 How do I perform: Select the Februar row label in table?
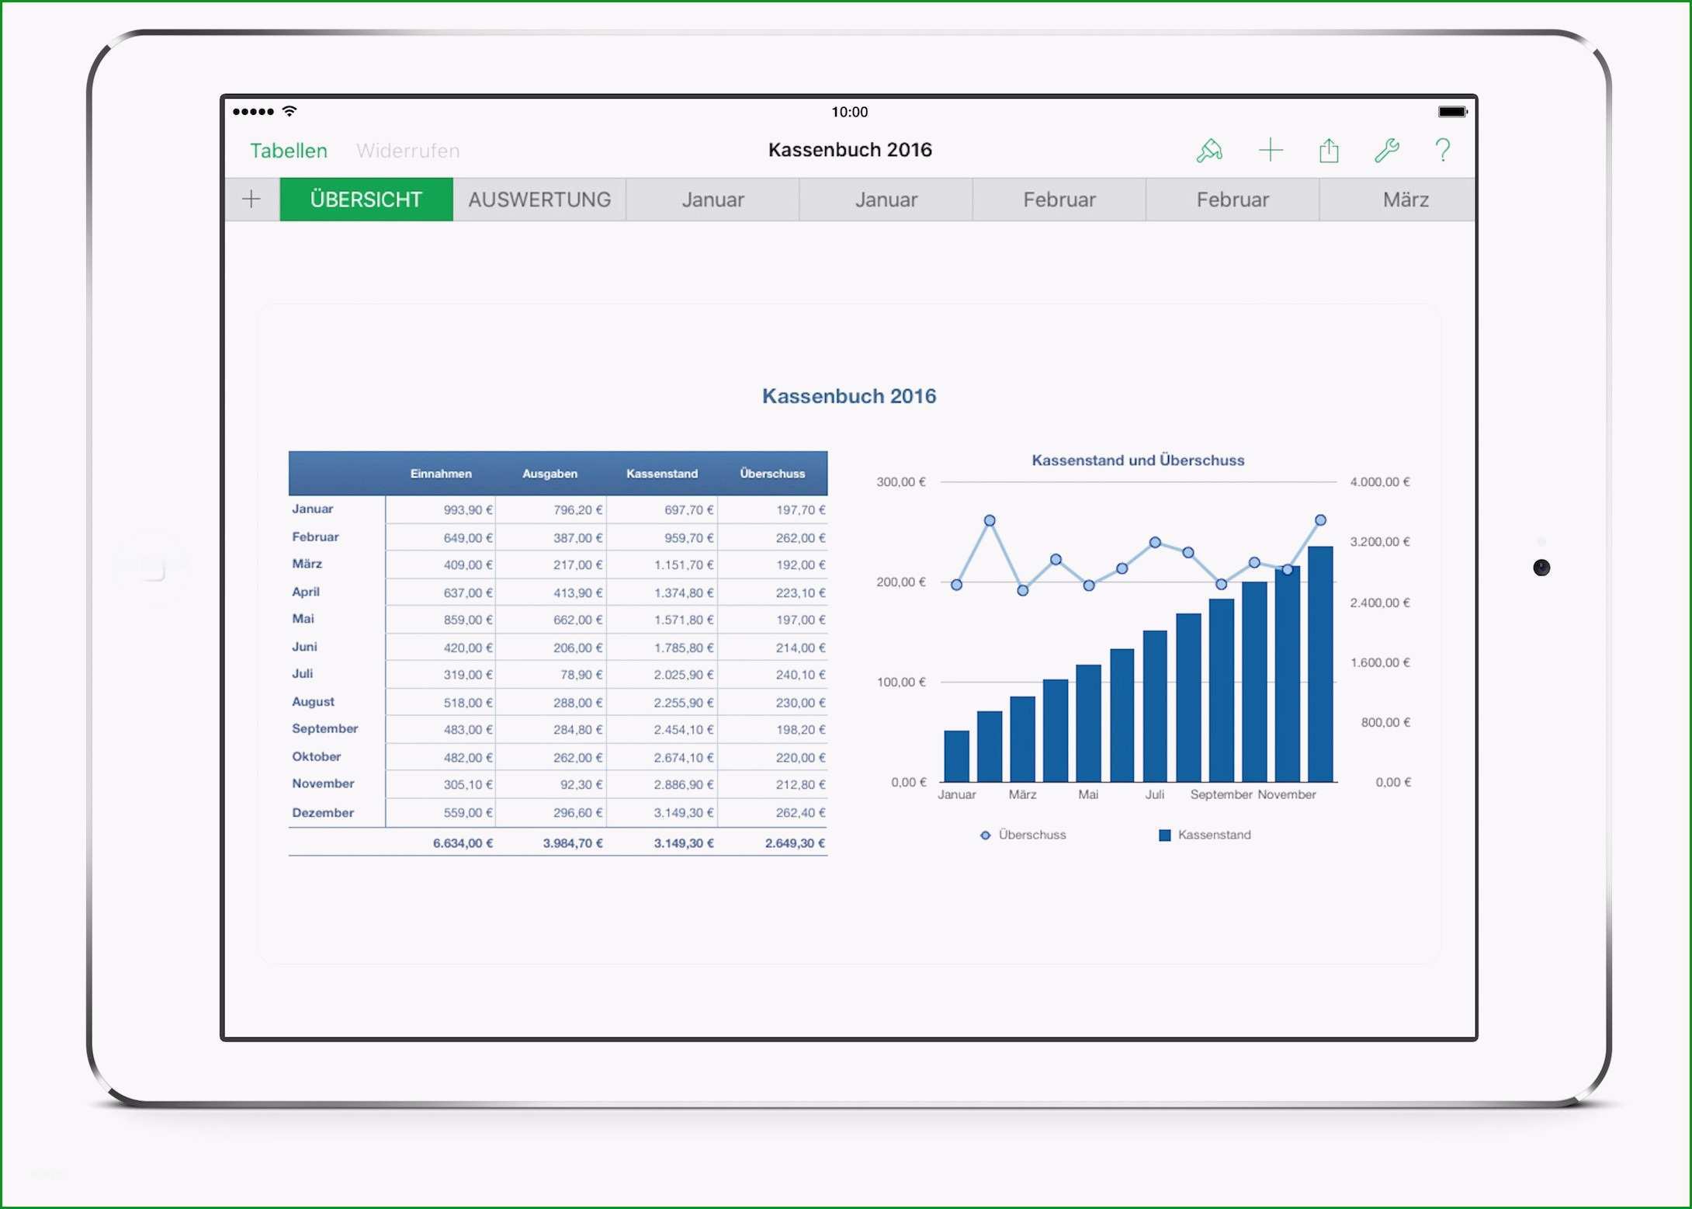tap(315, 537)
